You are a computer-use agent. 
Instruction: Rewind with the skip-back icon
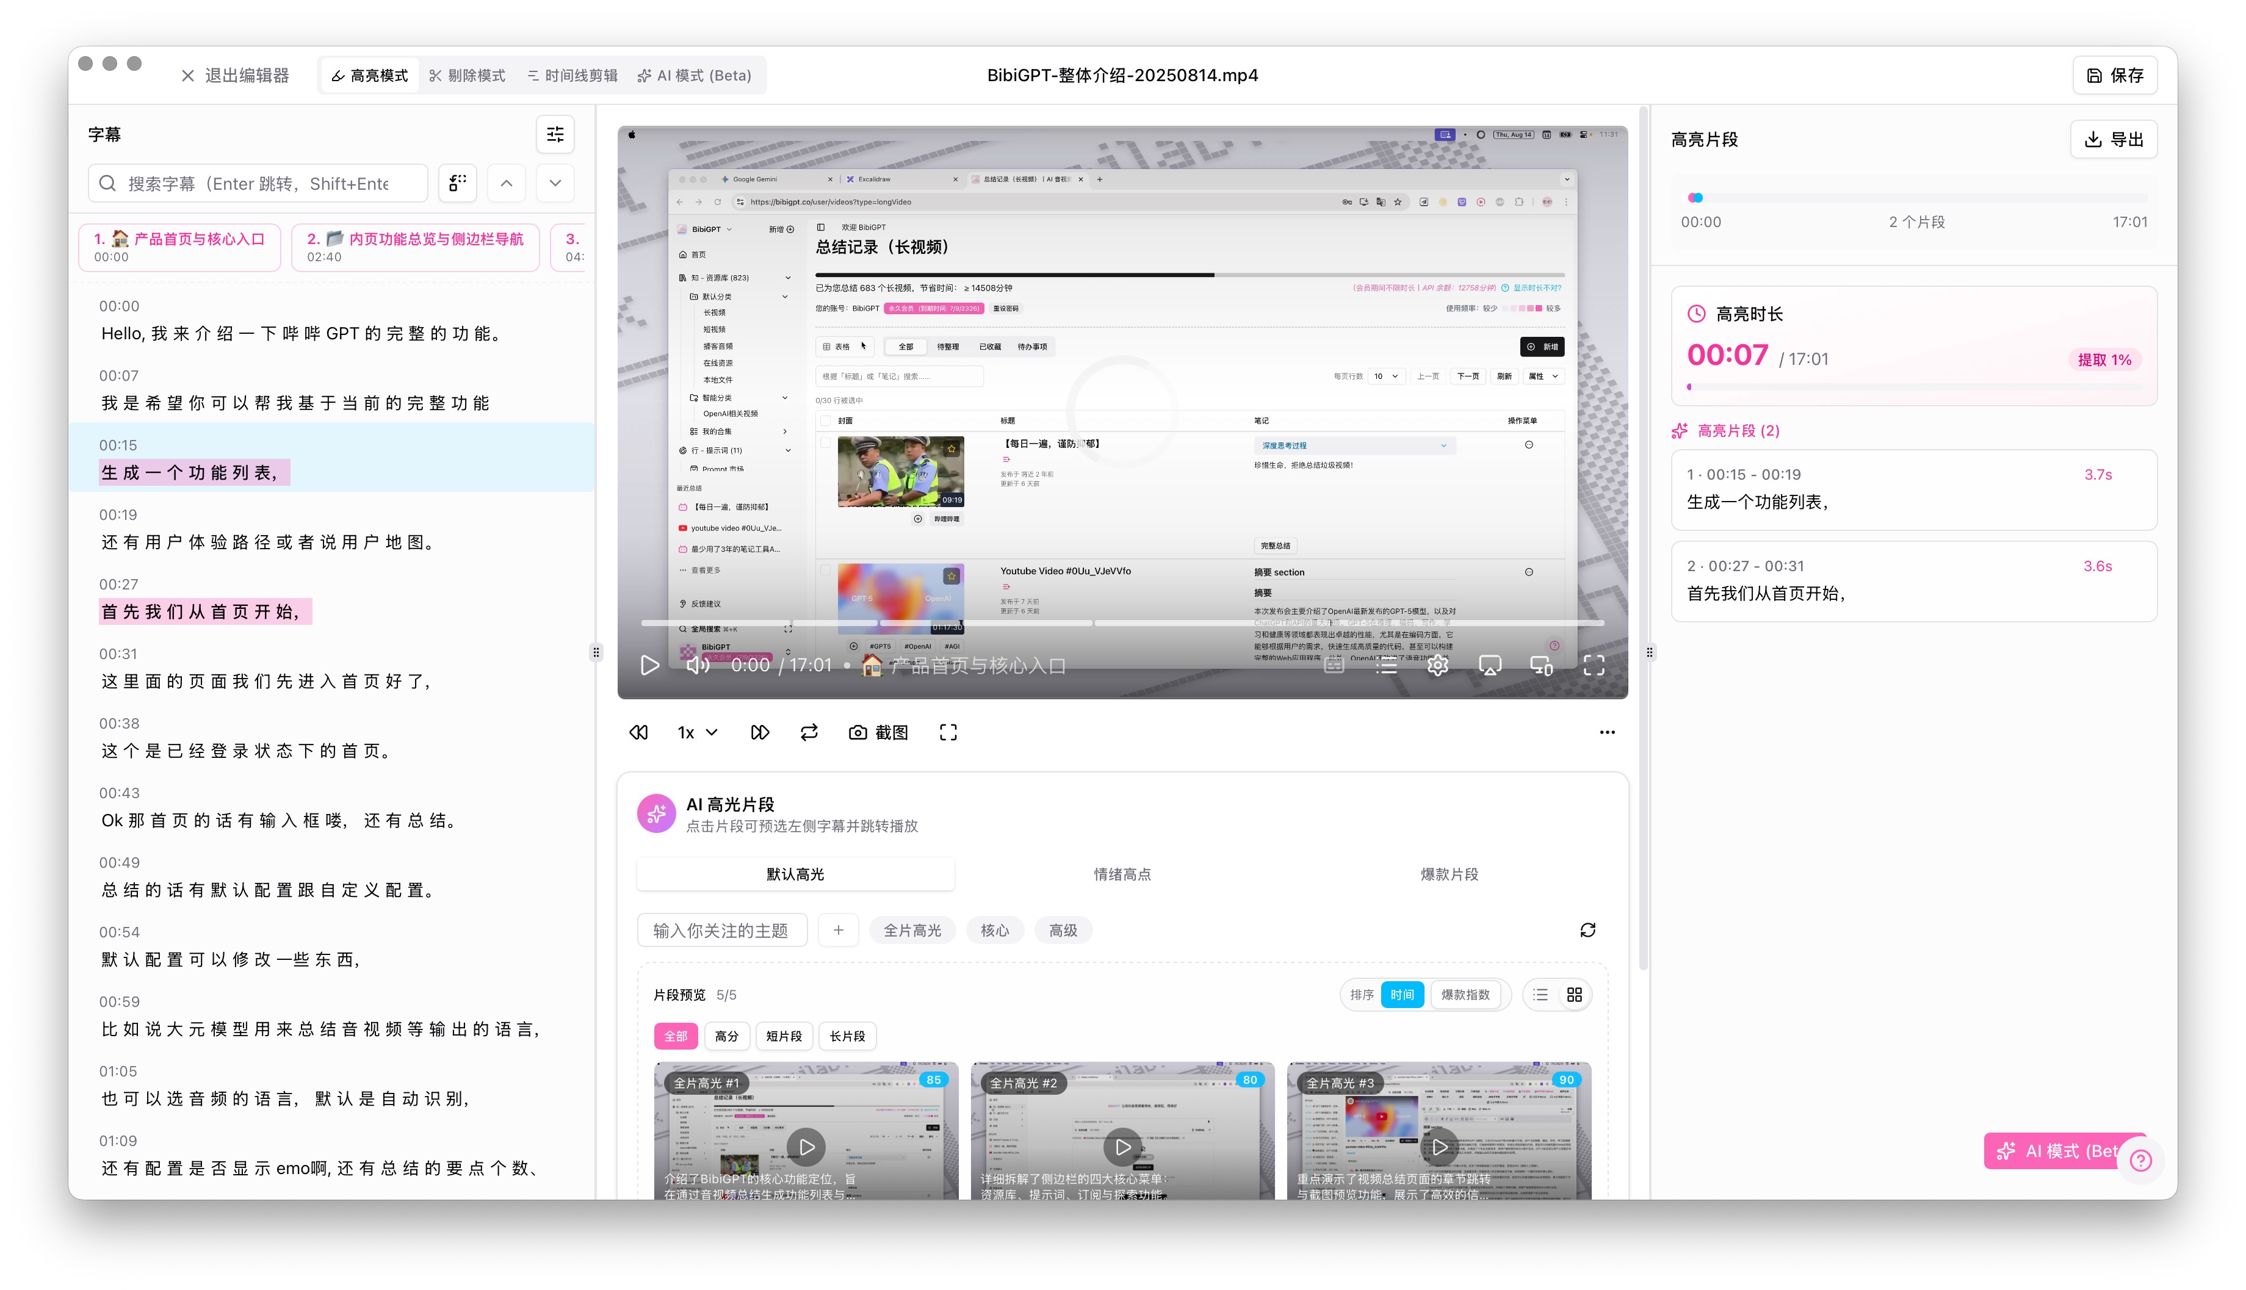coord(639,733)
